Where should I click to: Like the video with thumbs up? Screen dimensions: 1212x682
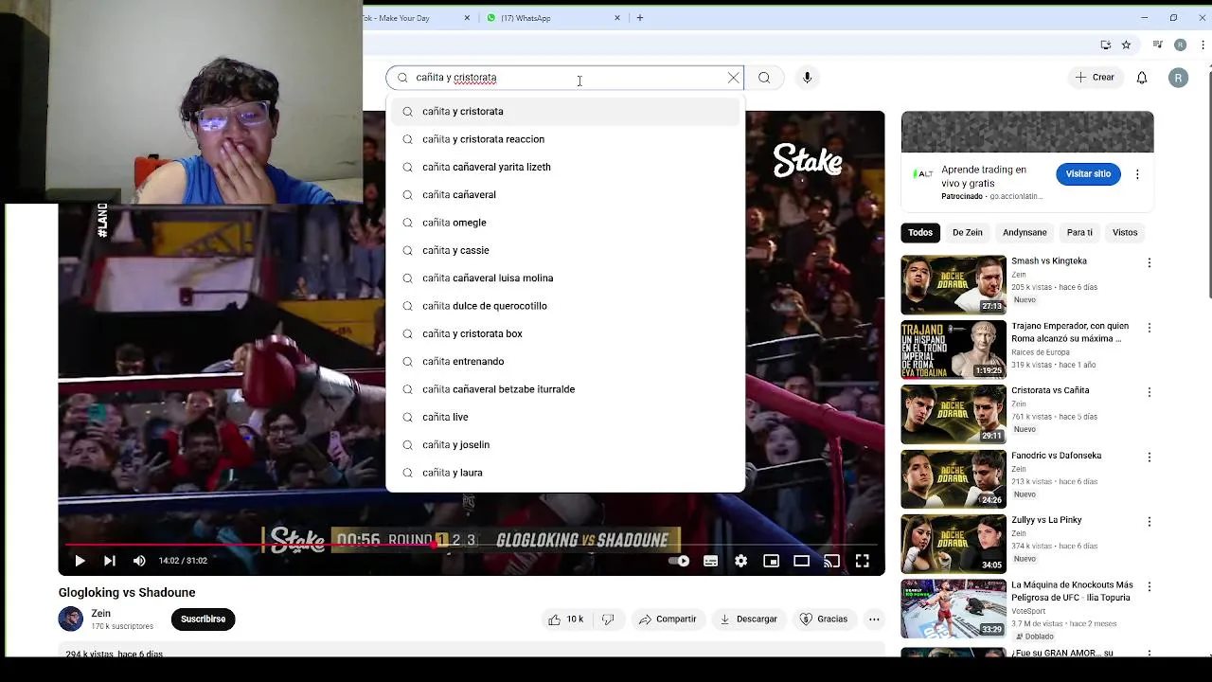(565, 619)
